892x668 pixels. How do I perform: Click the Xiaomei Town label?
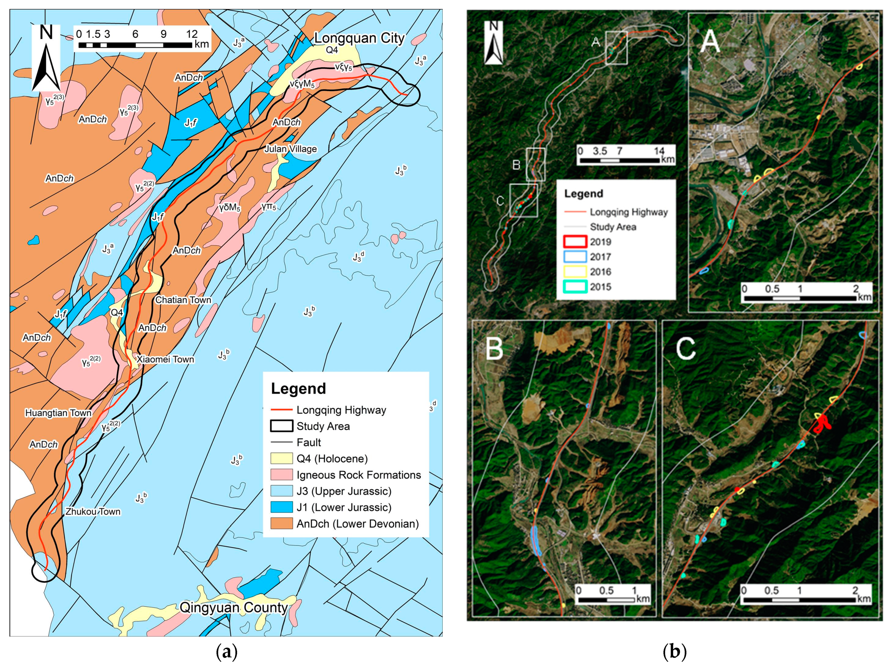tap(165, 359)
